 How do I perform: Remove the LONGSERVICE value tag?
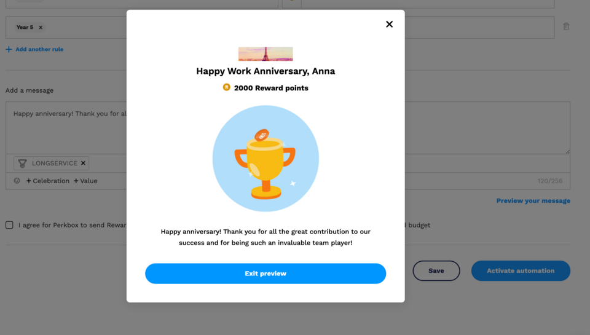83,164
